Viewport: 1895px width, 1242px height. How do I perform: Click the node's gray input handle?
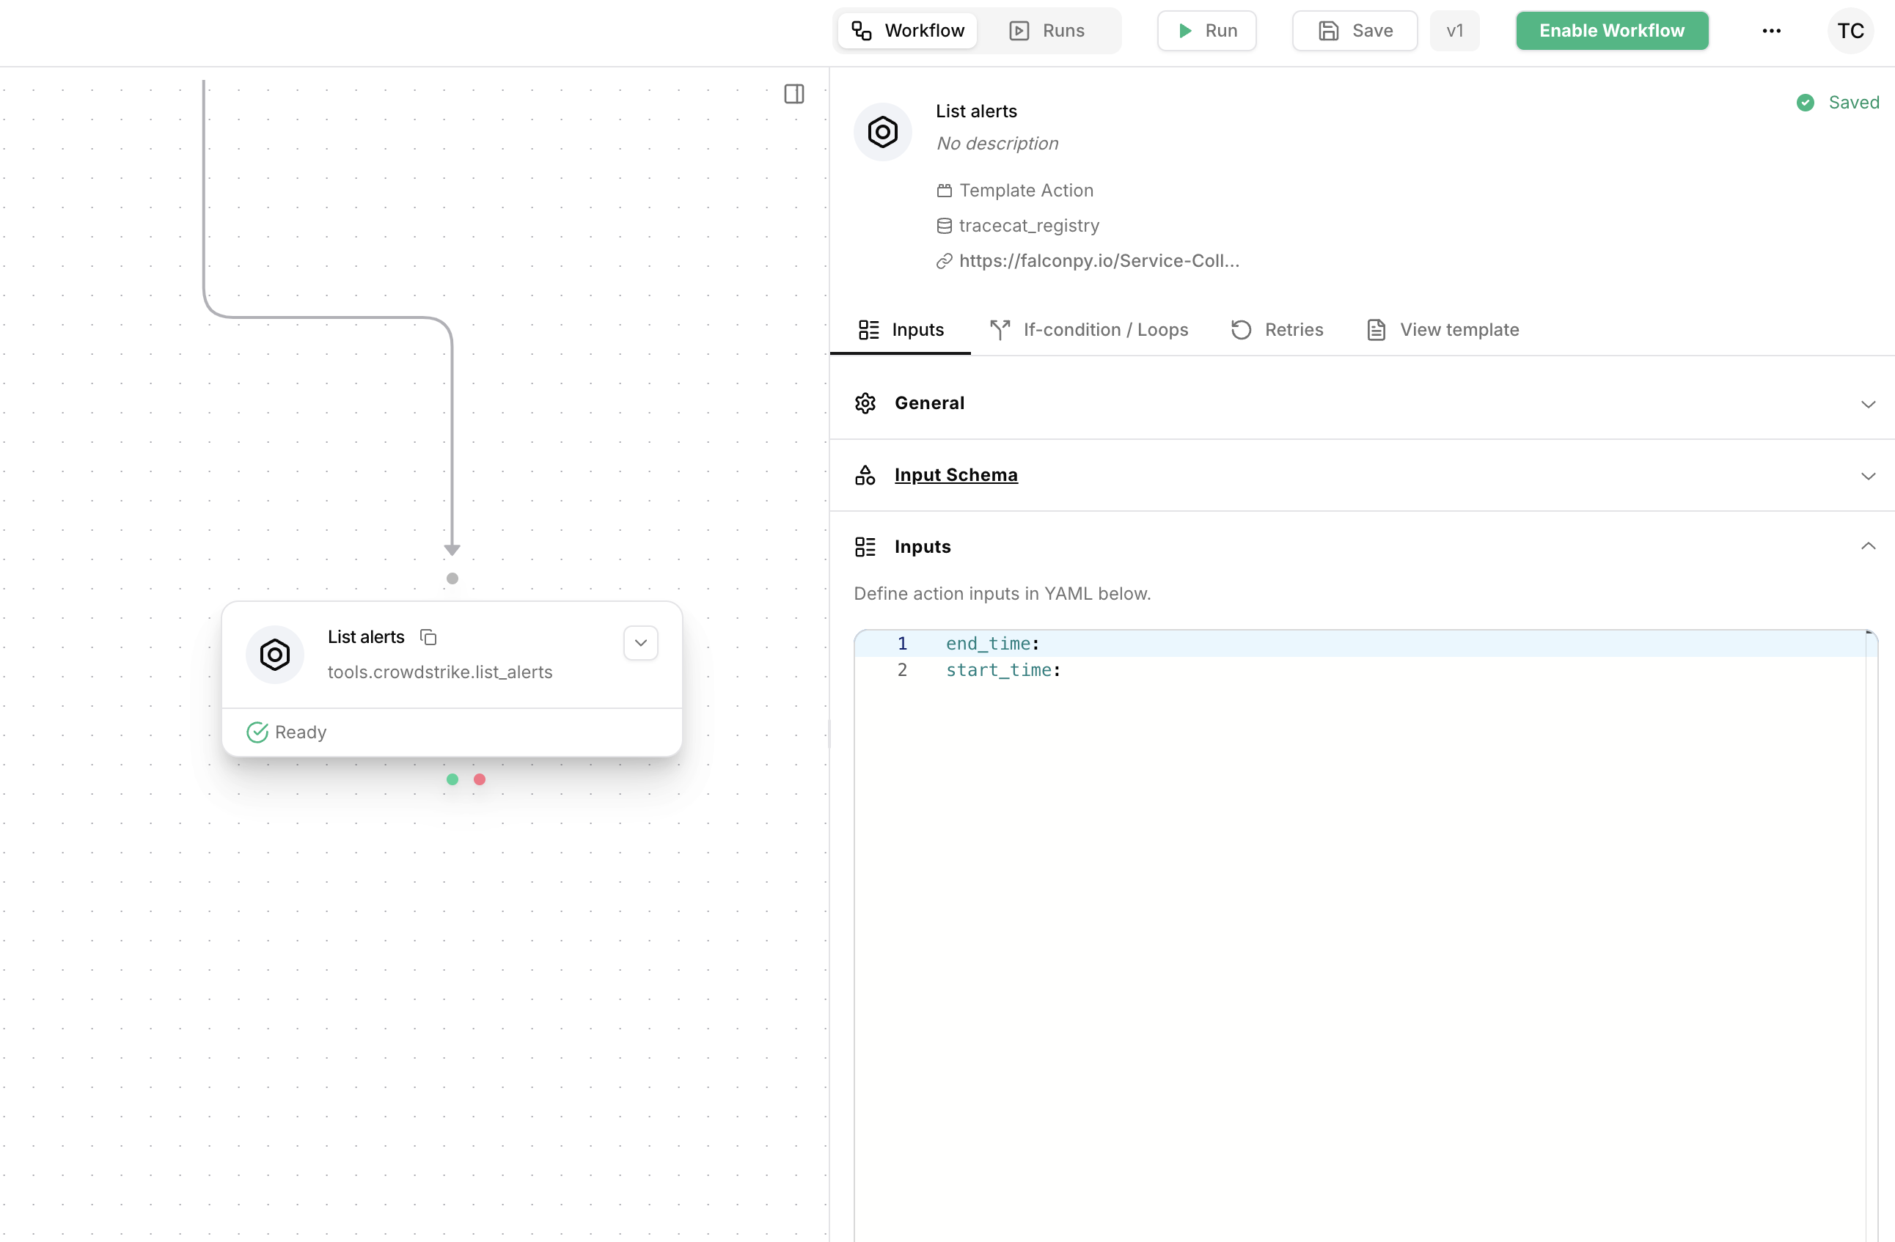[452, 578]
